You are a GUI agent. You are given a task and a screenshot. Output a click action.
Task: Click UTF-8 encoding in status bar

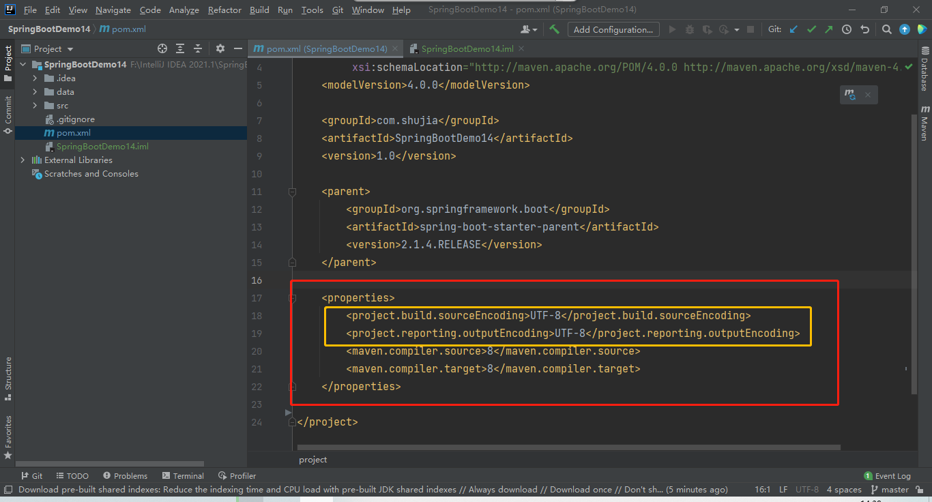[x=807, y=490]
